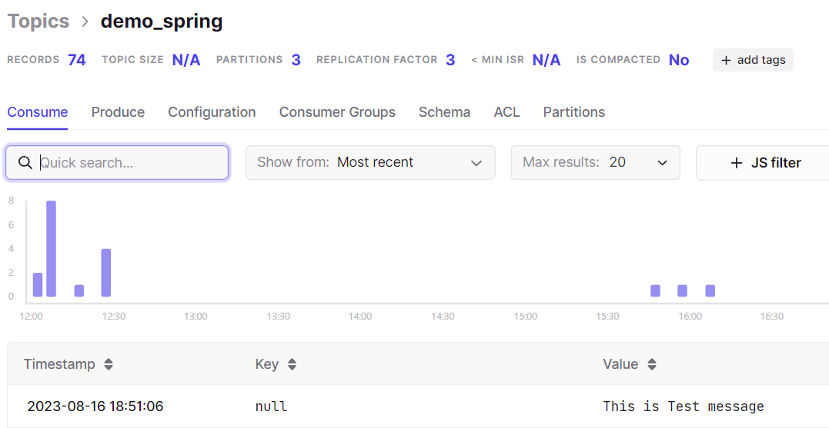Image resolution: width=829 pixels, height=428 pixels.
Task: Click the plus icon on add tags
Action: [x=727, y=60]
